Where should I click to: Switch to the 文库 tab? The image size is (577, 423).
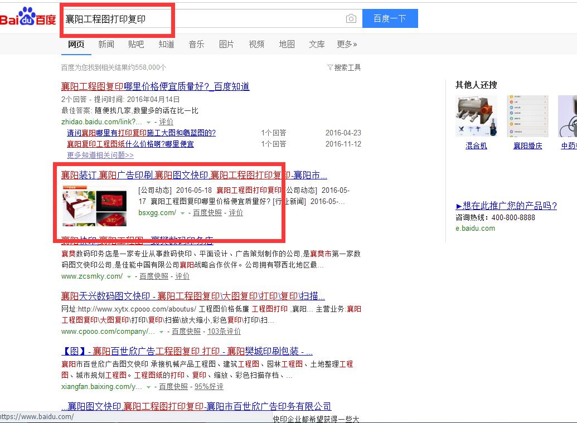click(x=317, y=44)
